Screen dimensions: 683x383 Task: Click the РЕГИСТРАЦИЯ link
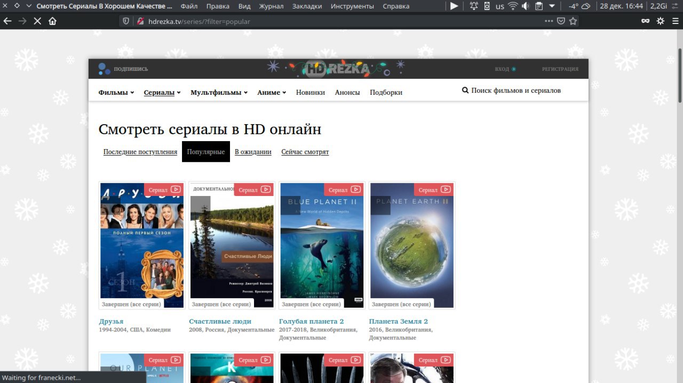[x=560, y=69]
